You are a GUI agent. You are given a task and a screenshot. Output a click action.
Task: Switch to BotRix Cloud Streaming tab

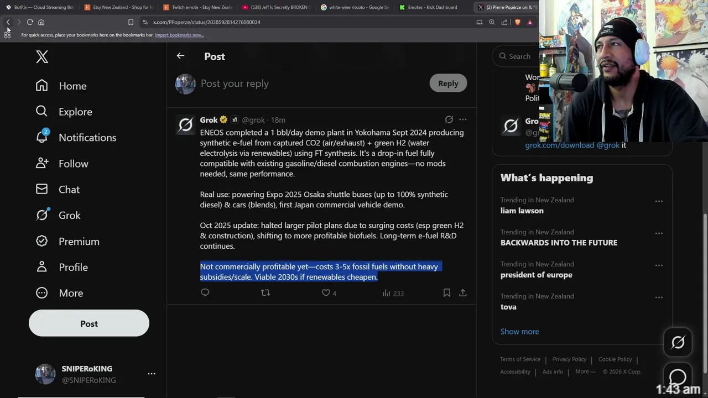click(x=39, y=7)
